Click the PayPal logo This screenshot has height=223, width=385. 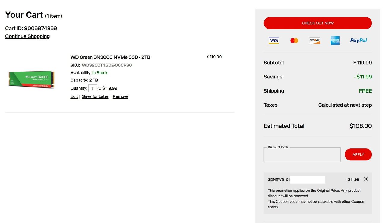tap(359, 41)
